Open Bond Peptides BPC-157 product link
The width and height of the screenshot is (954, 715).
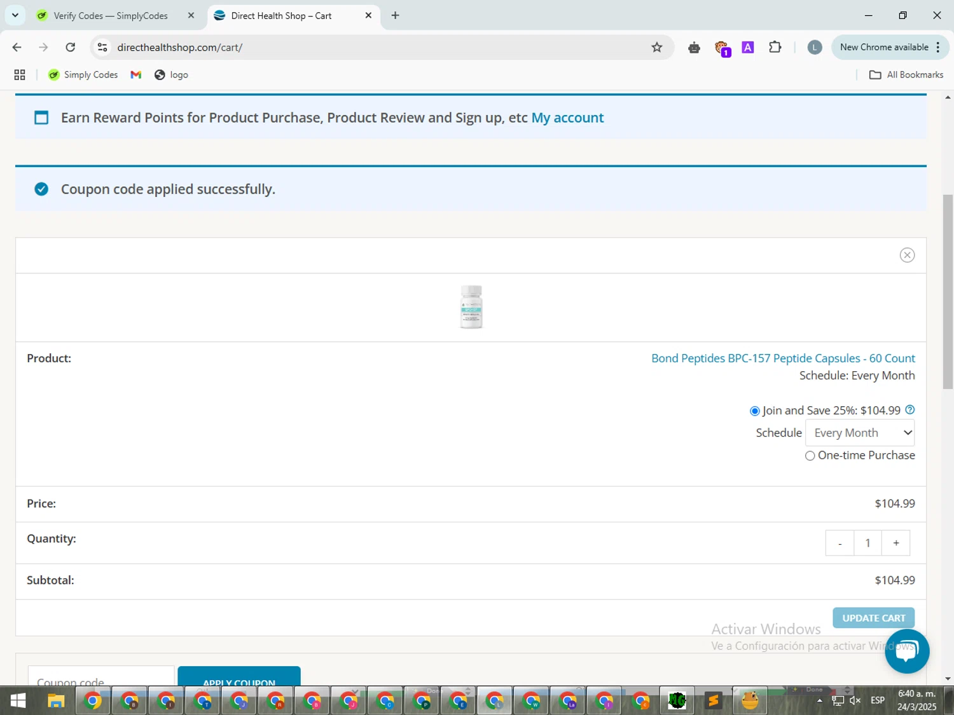[x=783, y=358]
